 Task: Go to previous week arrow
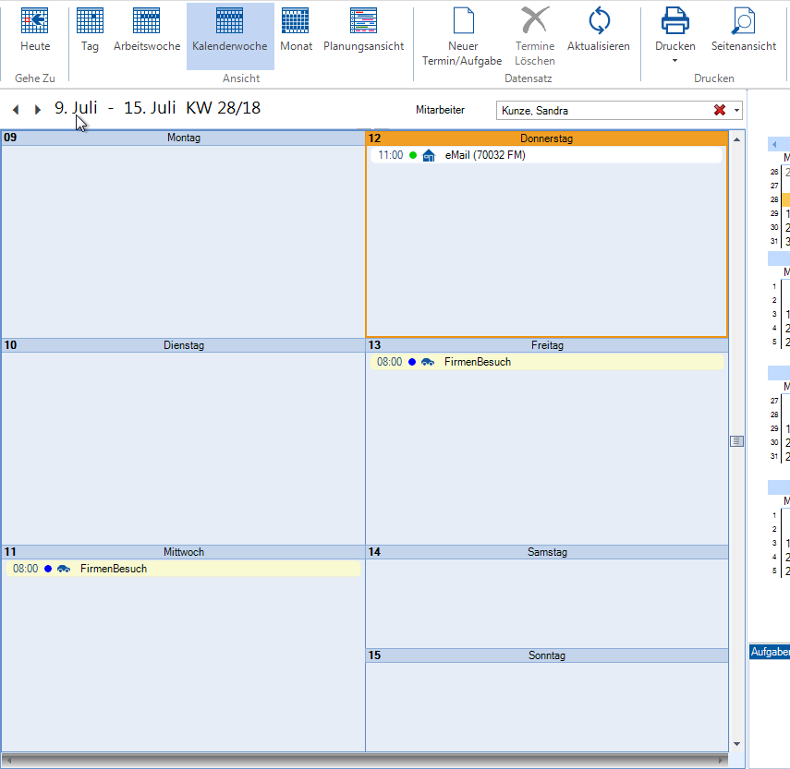click(16, 110)
